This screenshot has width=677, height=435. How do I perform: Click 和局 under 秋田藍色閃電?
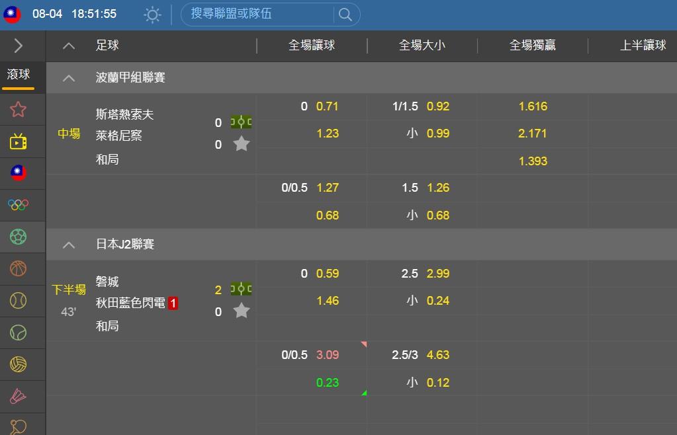point(107,326)
